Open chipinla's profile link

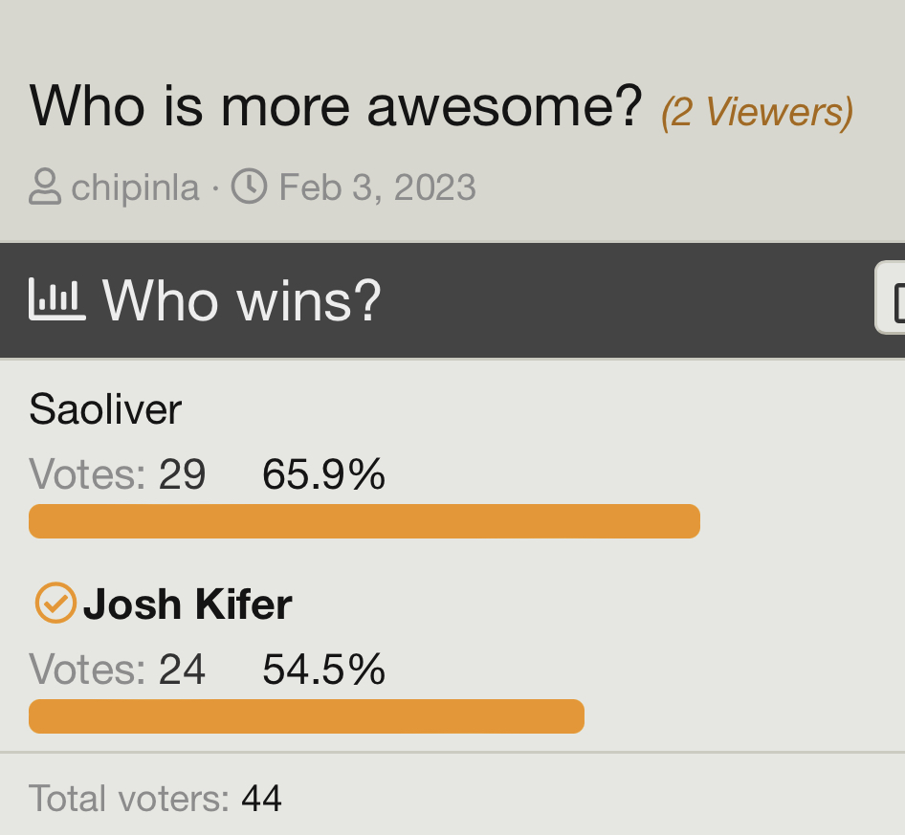point(135,187)
